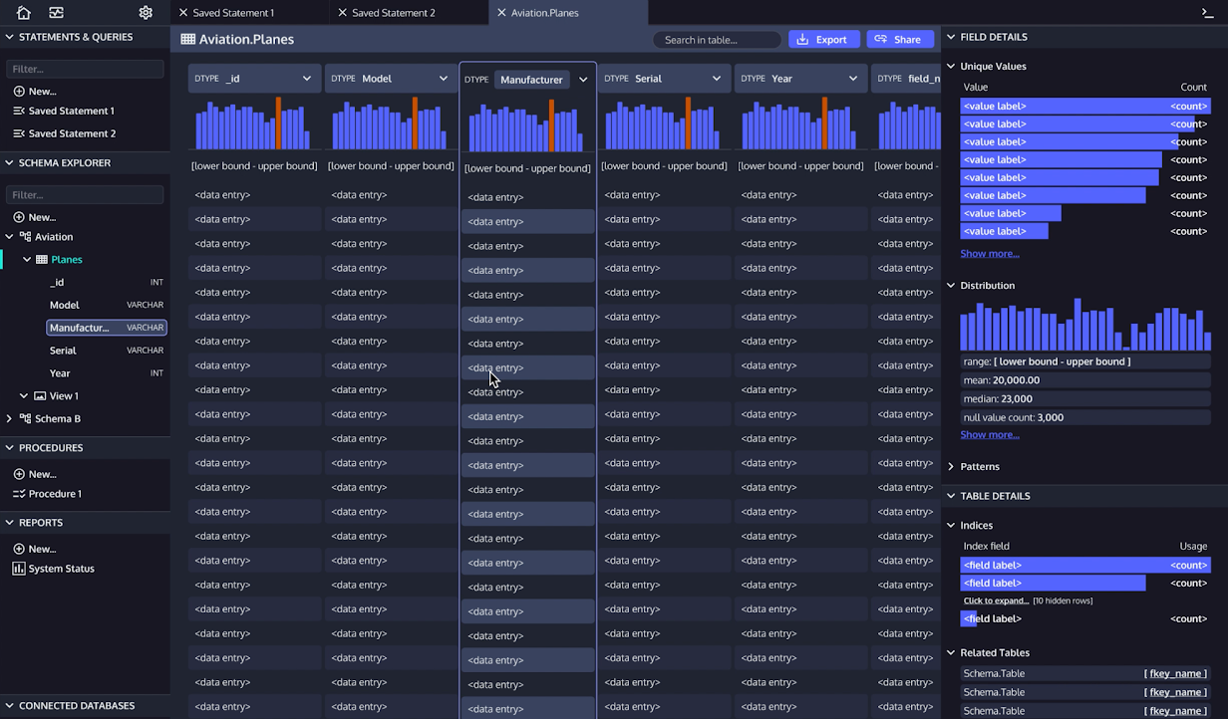Add new item in Schema Explorer

(x=35, y=217)
